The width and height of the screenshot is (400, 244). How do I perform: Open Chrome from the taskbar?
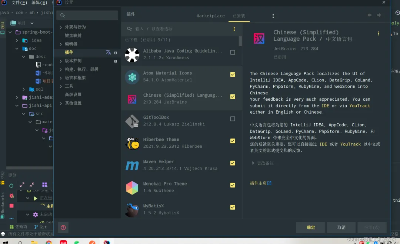tap(49, 242)
